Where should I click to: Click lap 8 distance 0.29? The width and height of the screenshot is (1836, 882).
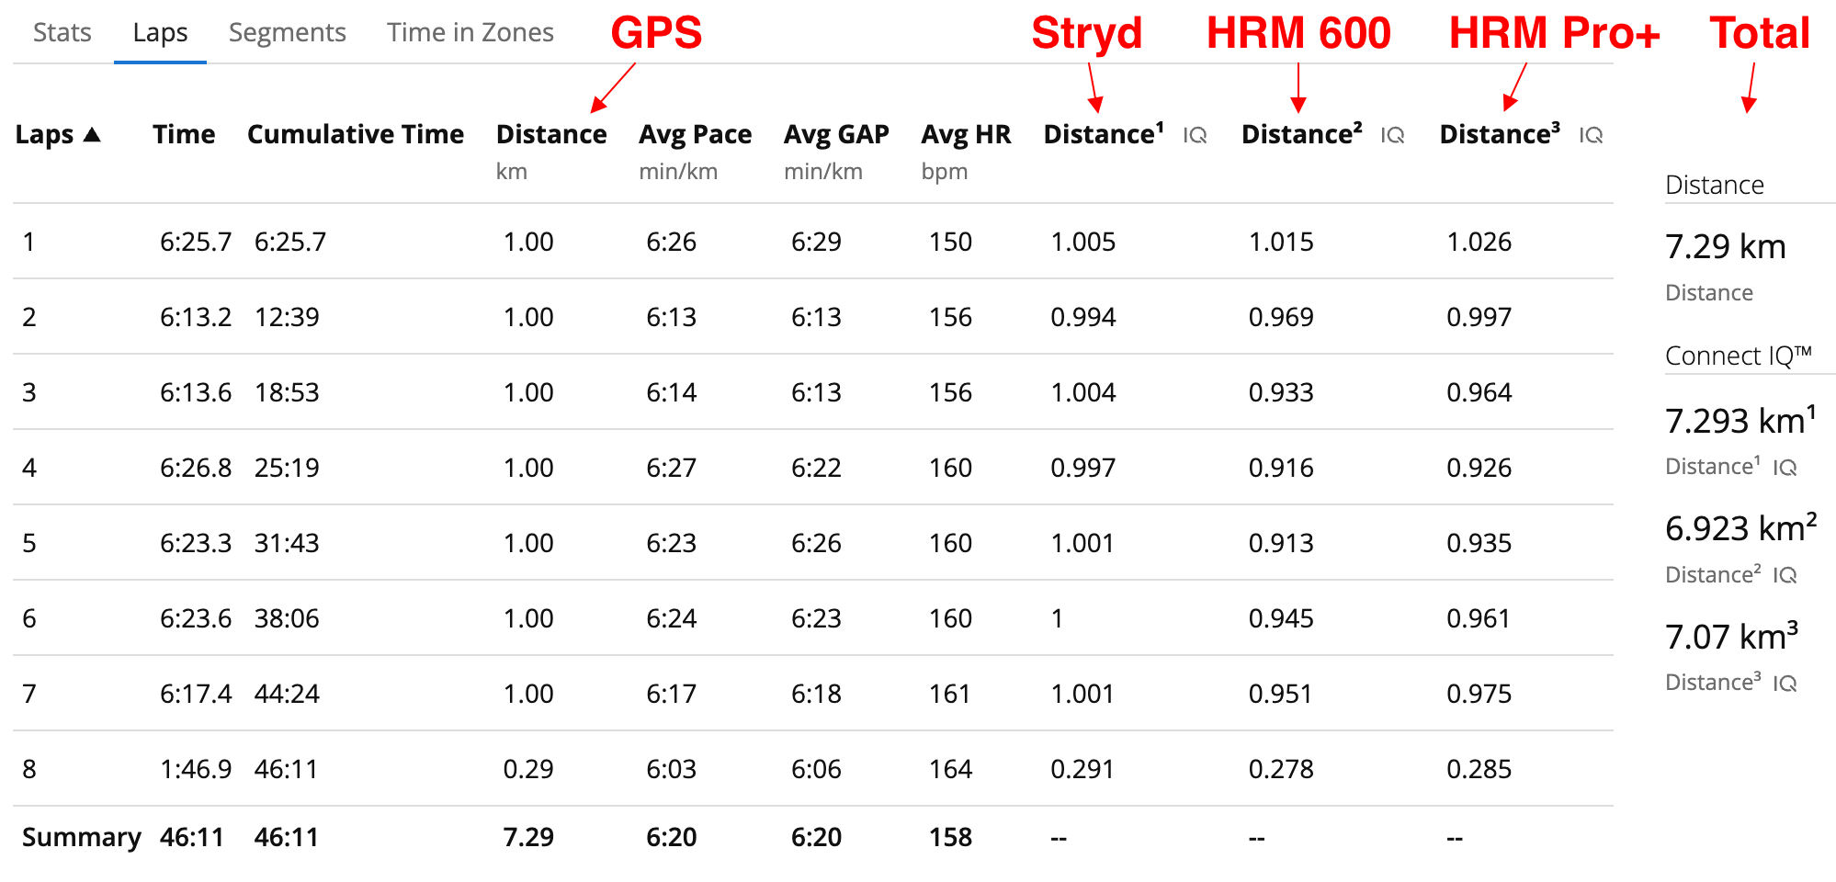coord(528,769)
